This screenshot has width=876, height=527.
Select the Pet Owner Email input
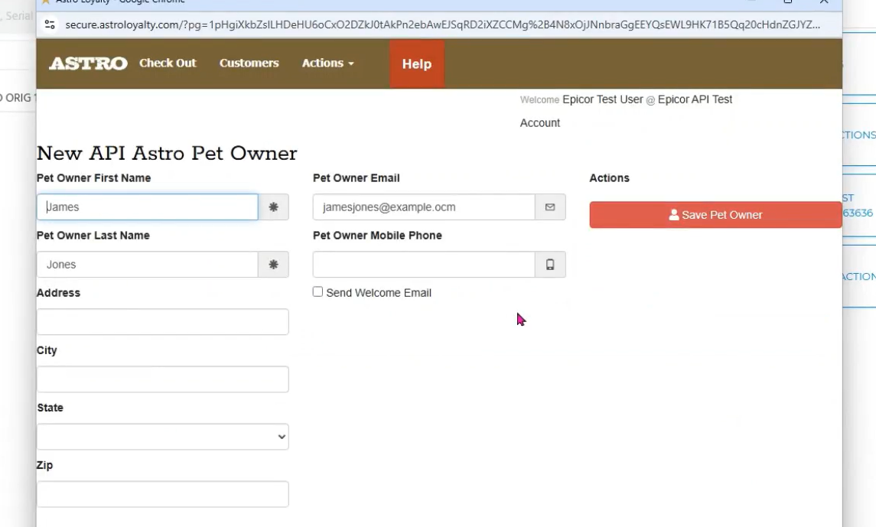423,207
